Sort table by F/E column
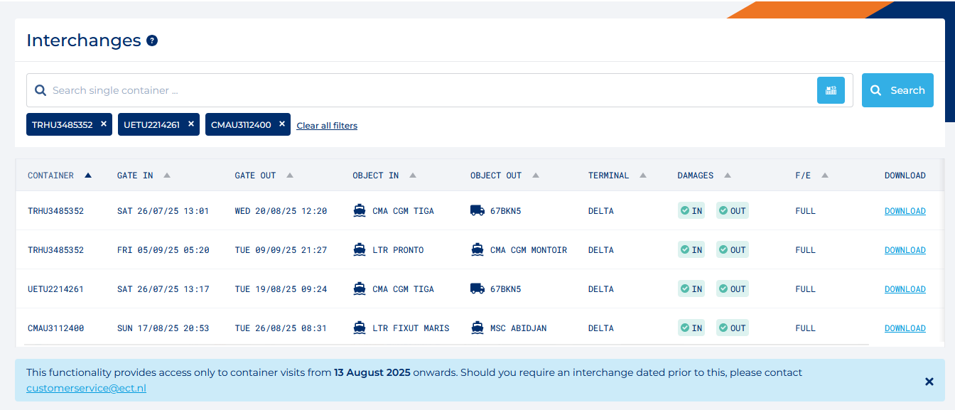 tap(810, 176)
